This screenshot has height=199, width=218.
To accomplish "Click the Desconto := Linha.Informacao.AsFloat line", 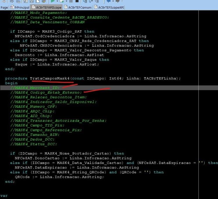I will tap(60, 55).
